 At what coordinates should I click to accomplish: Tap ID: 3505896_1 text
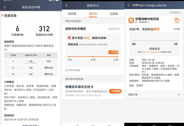click(142, 22)
